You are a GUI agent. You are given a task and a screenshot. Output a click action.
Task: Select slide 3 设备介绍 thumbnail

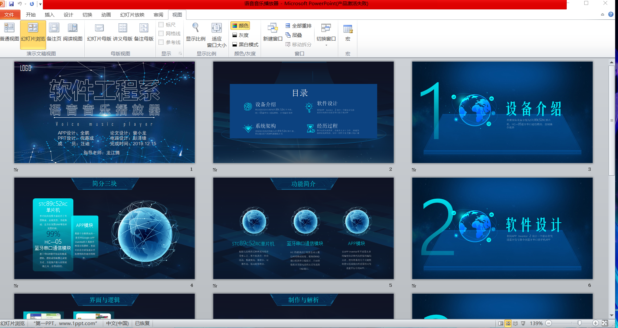click(502, 112)
